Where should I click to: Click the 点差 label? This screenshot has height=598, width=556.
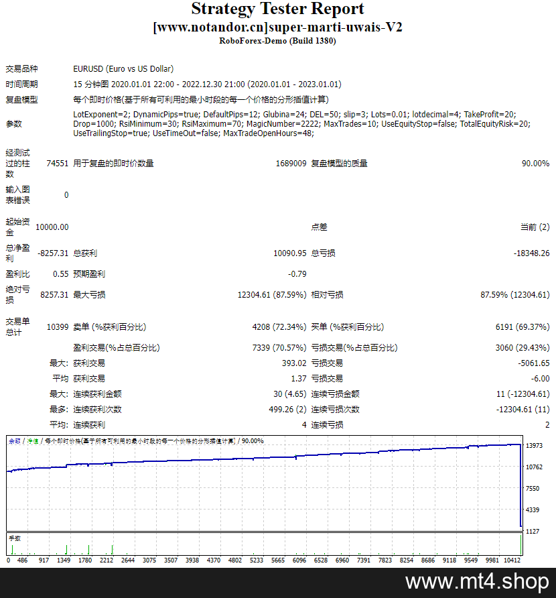pos(320,227)
